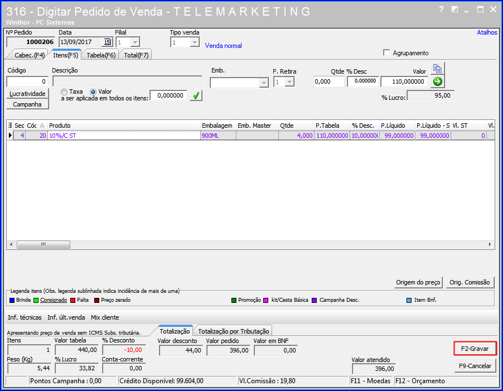This screenshot has height=391, width=503.
Task: Sort by the Produto column header
Action: point(124,125)
